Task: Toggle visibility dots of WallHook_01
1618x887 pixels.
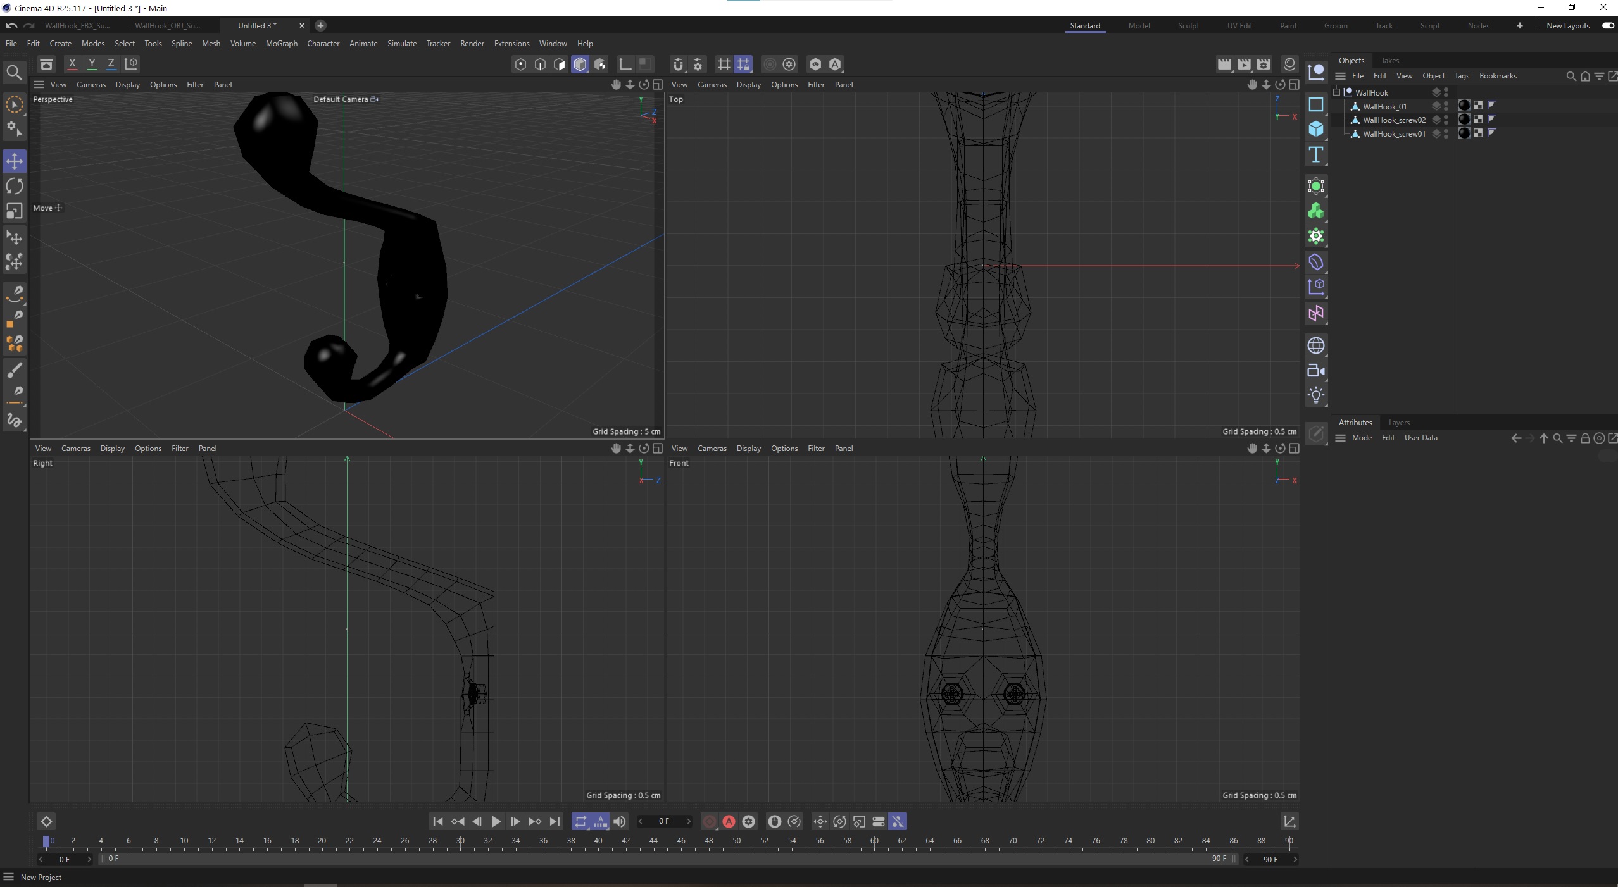Action: 1446,106
